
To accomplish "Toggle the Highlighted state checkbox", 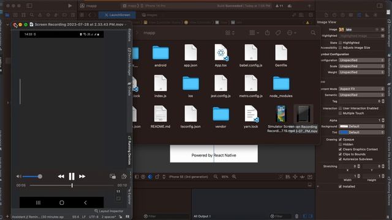I will pos(340,43).
